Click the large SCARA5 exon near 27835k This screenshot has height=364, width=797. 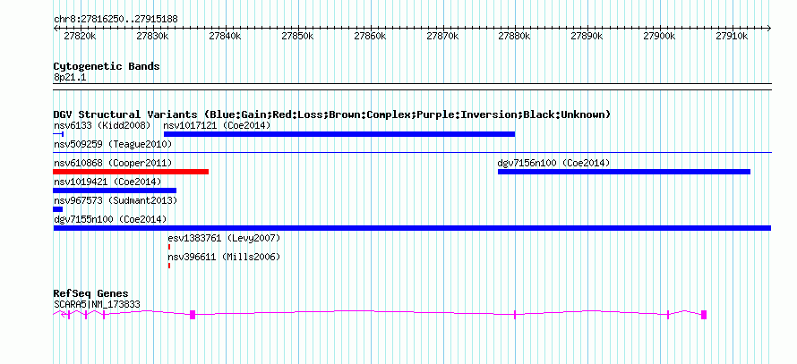coord(193,314)
